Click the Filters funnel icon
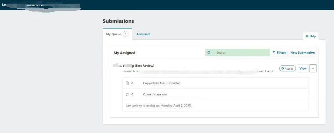 point(274,53)
